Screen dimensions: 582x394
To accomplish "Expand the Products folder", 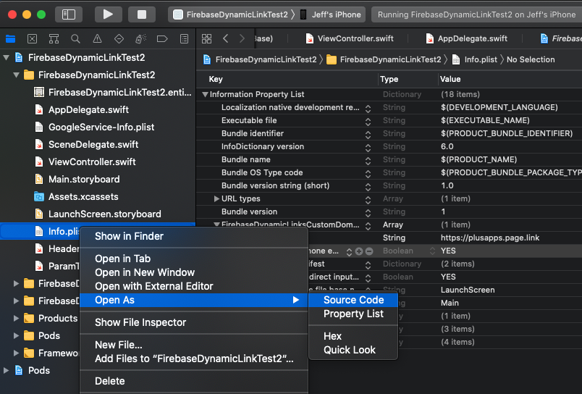I will (17, 318).
